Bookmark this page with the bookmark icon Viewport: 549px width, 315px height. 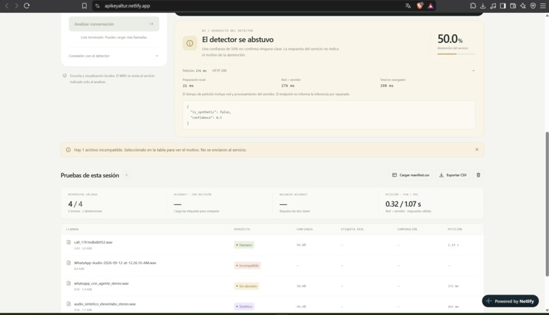click(84, 6)
